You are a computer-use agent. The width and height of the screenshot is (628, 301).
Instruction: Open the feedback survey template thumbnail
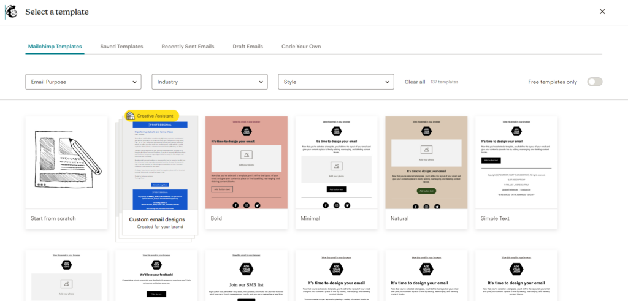[x=156, y=275]
